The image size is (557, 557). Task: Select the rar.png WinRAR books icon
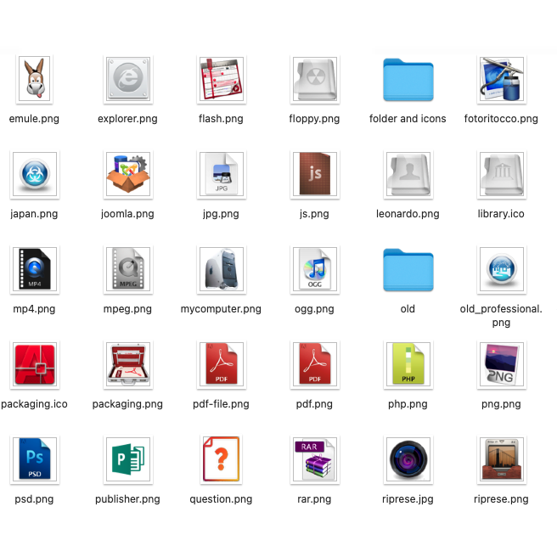point(315,460)
